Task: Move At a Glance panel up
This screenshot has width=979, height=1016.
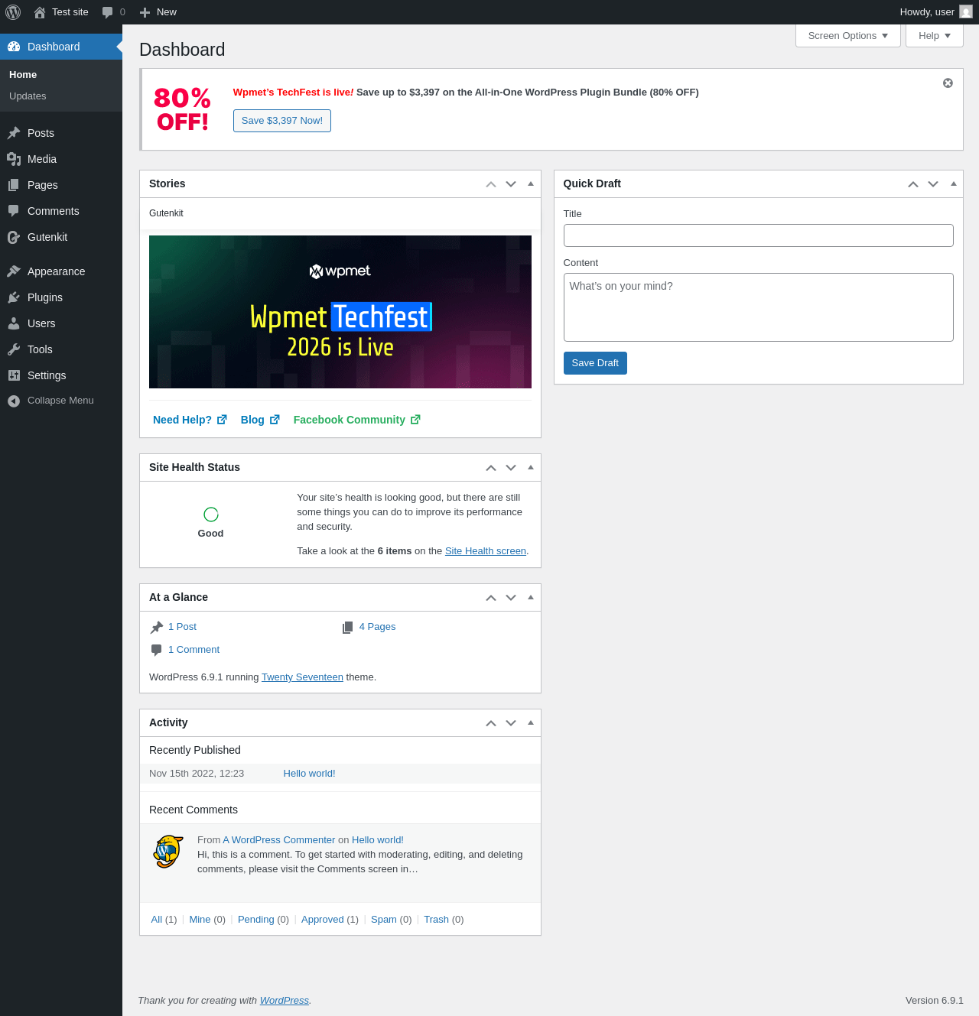Action: coord(491,598)
